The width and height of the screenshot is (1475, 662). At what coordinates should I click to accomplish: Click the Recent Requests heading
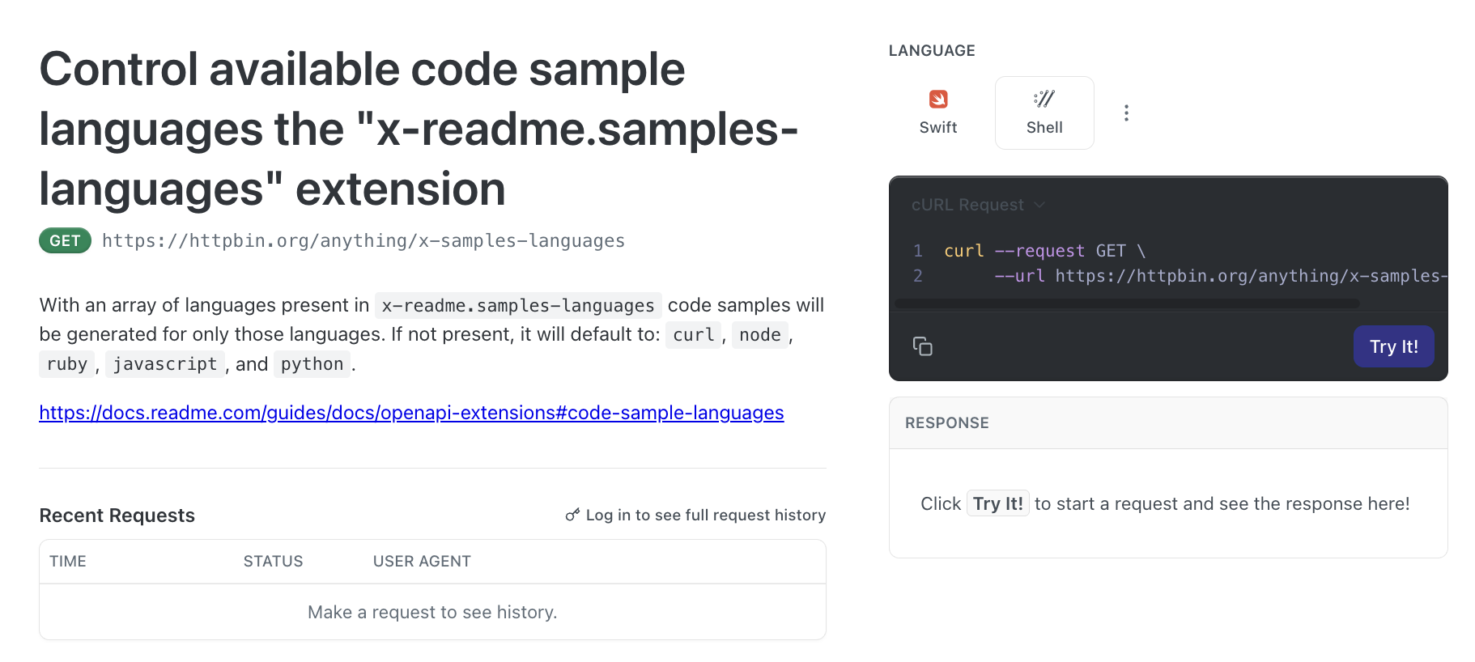(117, 516)
